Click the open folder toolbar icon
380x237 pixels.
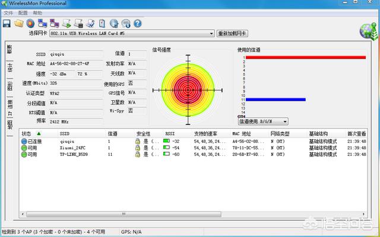coord(18,23)
